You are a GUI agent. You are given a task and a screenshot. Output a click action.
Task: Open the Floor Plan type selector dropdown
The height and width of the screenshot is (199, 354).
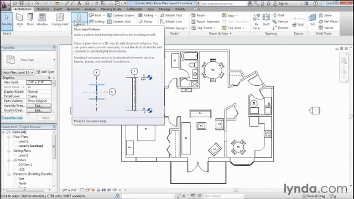(54, 60)
